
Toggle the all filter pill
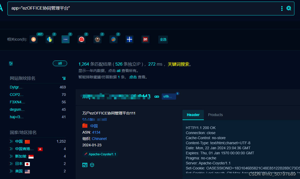pos(60,63)
